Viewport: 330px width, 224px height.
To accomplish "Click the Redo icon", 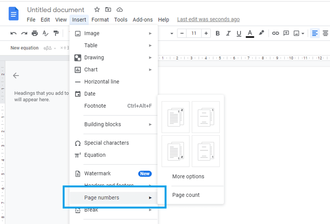I will coord(24,33).
